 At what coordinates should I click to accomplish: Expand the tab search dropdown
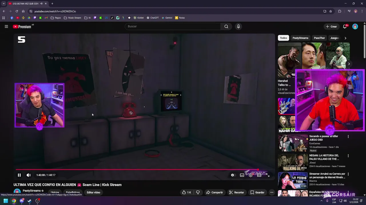tap(3, 4)
